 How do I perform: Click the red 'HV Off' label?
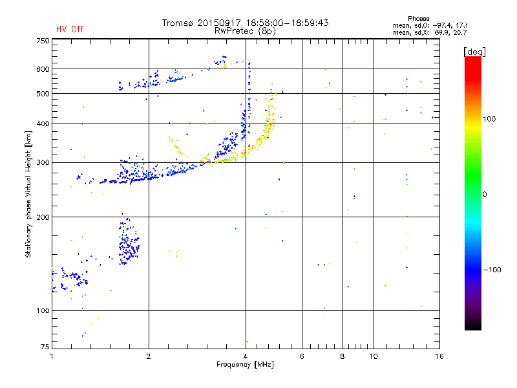70,29
